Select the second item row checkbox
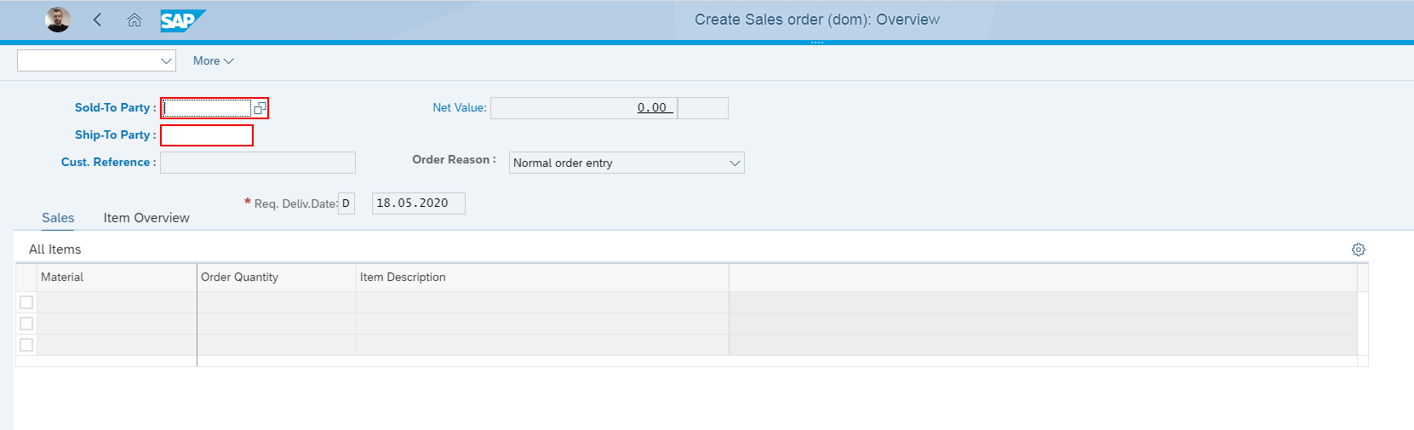The image size is (1414, 430). tap(26, 324)
